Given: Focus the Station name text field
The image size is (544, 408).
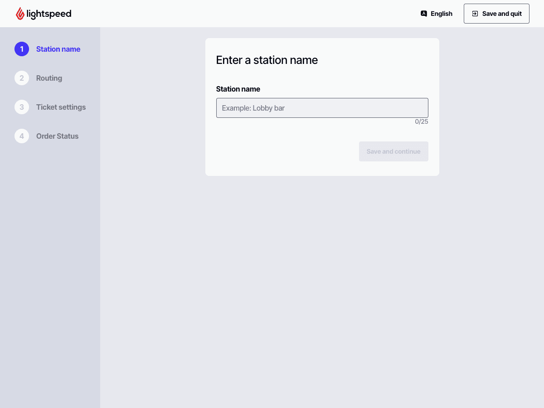Looking at the screenshot, I should coord(322,108).
